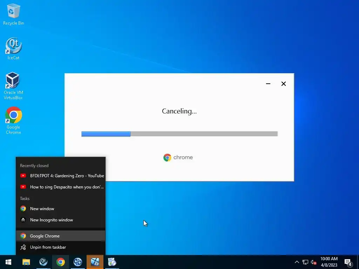Click the Chrome icon in the taskbar
359x269 pixels.
point(60,262)
